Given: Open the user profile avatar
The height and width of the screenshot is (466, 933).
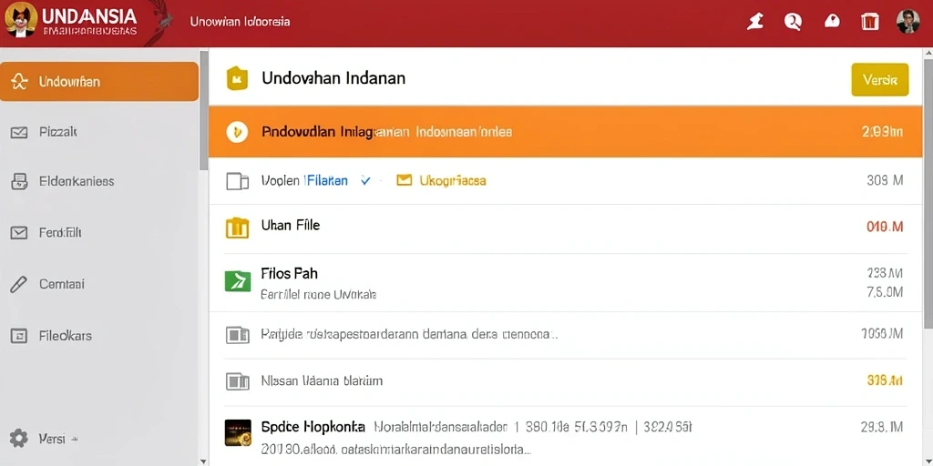Looking at the screenshot, I should 908,22.
